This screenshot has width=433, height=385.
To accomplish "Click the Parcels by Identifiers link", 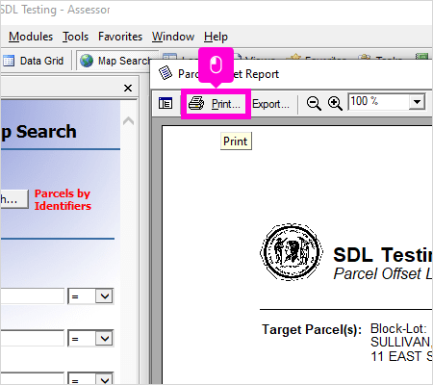I will pos(63,199).
